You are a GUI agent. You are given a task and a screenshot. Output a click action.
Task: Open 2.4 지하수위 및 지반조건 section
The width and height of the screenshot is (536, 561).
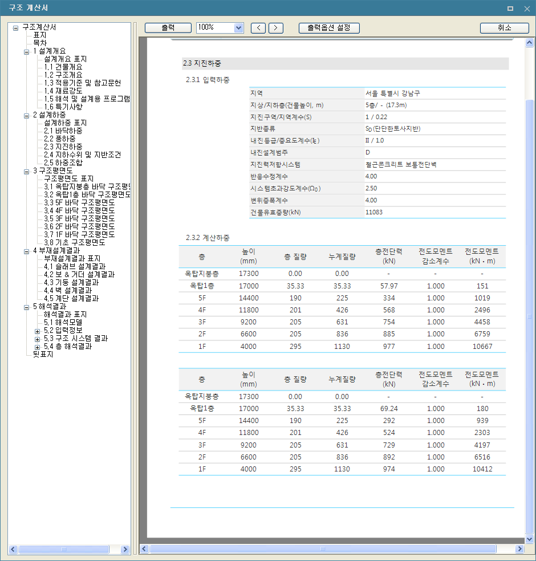(83, 155)
